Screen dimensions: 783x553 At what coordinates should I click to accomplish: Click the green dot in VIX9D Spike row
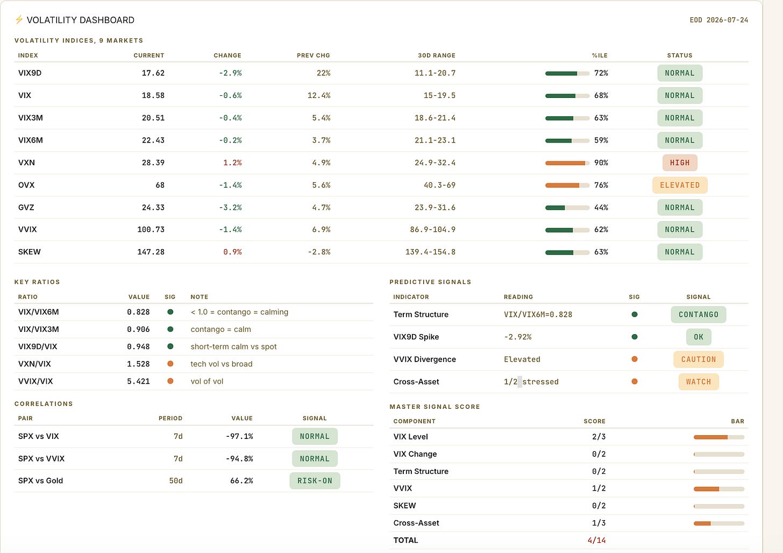635,337
